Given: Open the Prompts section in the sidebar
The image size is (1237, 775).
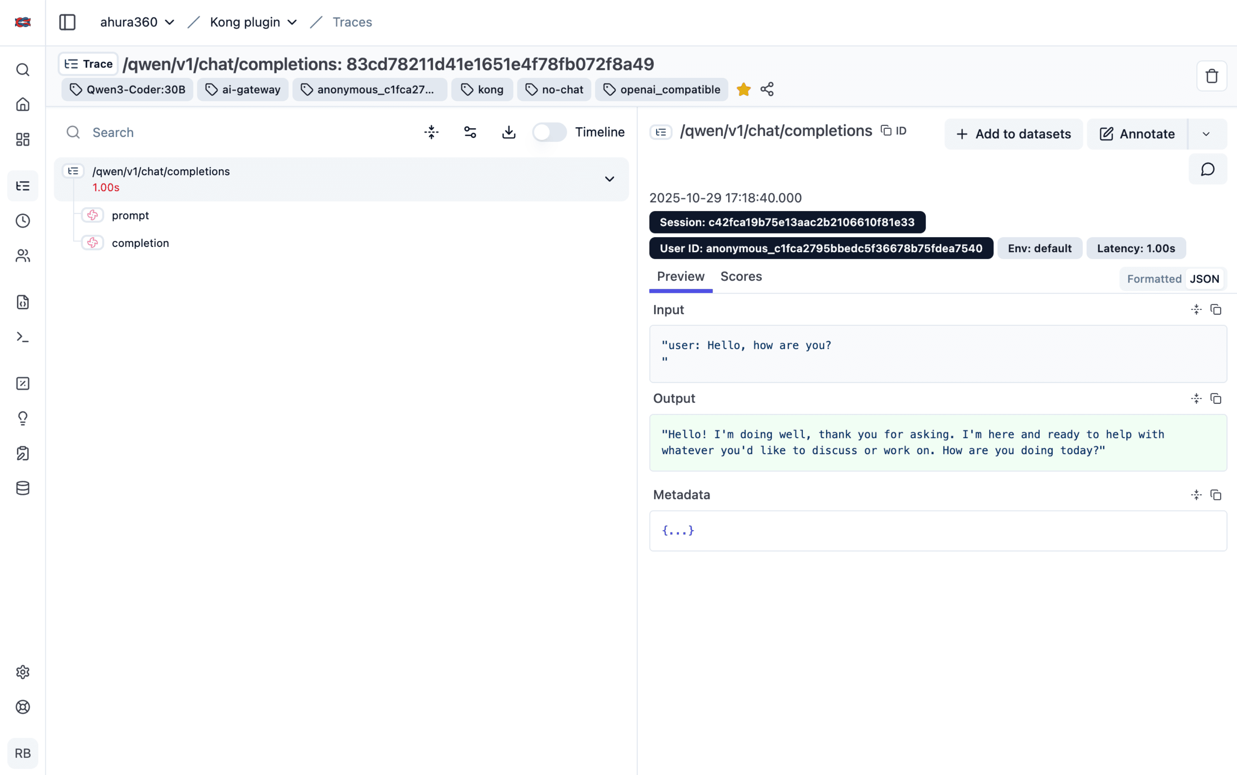Looking at the screenshot, I should [x=22, y=302].
